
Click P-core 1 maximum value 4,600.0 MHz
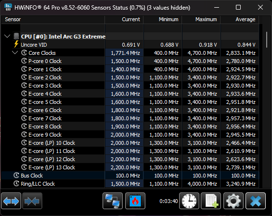202,69
